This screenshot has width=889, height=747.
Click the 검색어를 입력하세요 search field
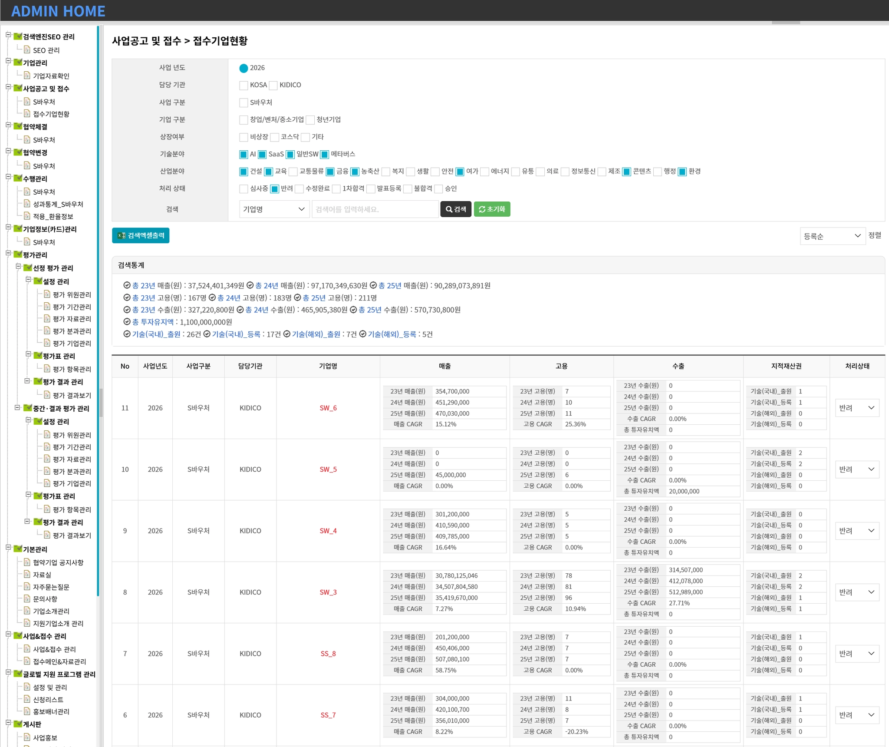(x=375, y=209)
